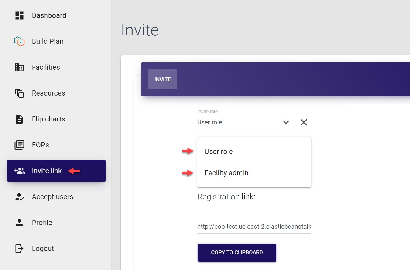
Task: Open the Facilities menu item
Action: (46, 67)
